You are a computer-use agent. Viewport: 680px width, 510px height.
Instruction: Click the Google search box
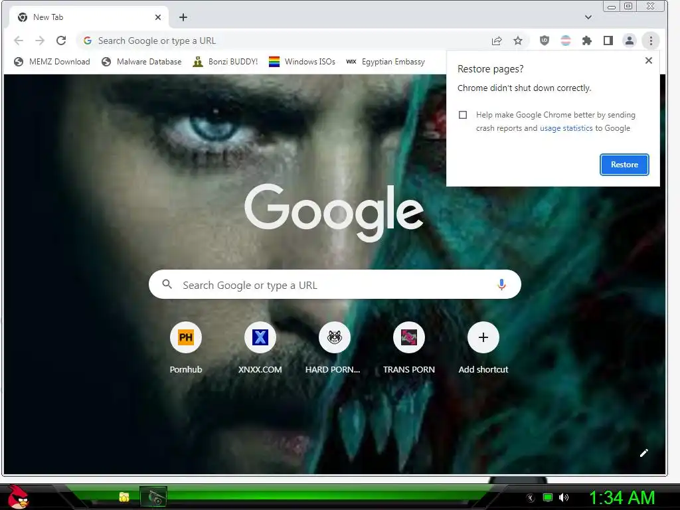[x=335, y=284]
